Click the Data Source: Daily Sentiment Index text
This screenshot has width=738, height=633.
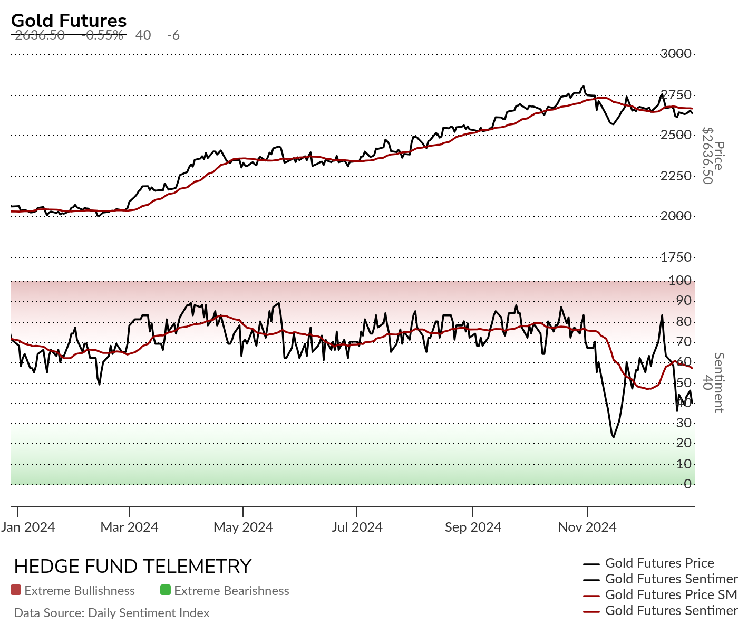(x=112, y=613)
